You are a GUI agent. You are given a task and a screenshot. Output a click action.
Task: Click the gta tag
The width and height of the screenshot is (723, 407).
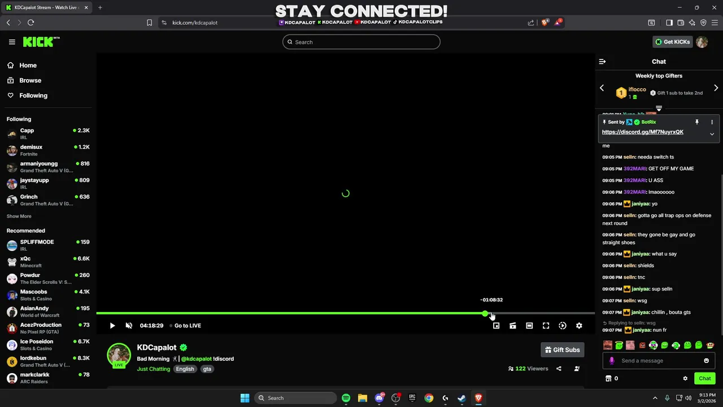207,369
